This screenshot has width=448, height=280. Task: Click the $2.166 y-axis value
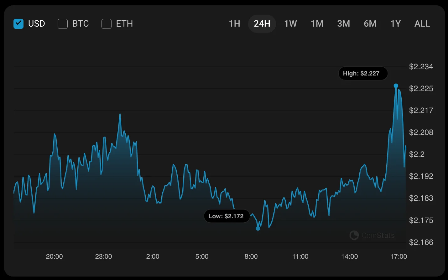click(x=421, y=242)
